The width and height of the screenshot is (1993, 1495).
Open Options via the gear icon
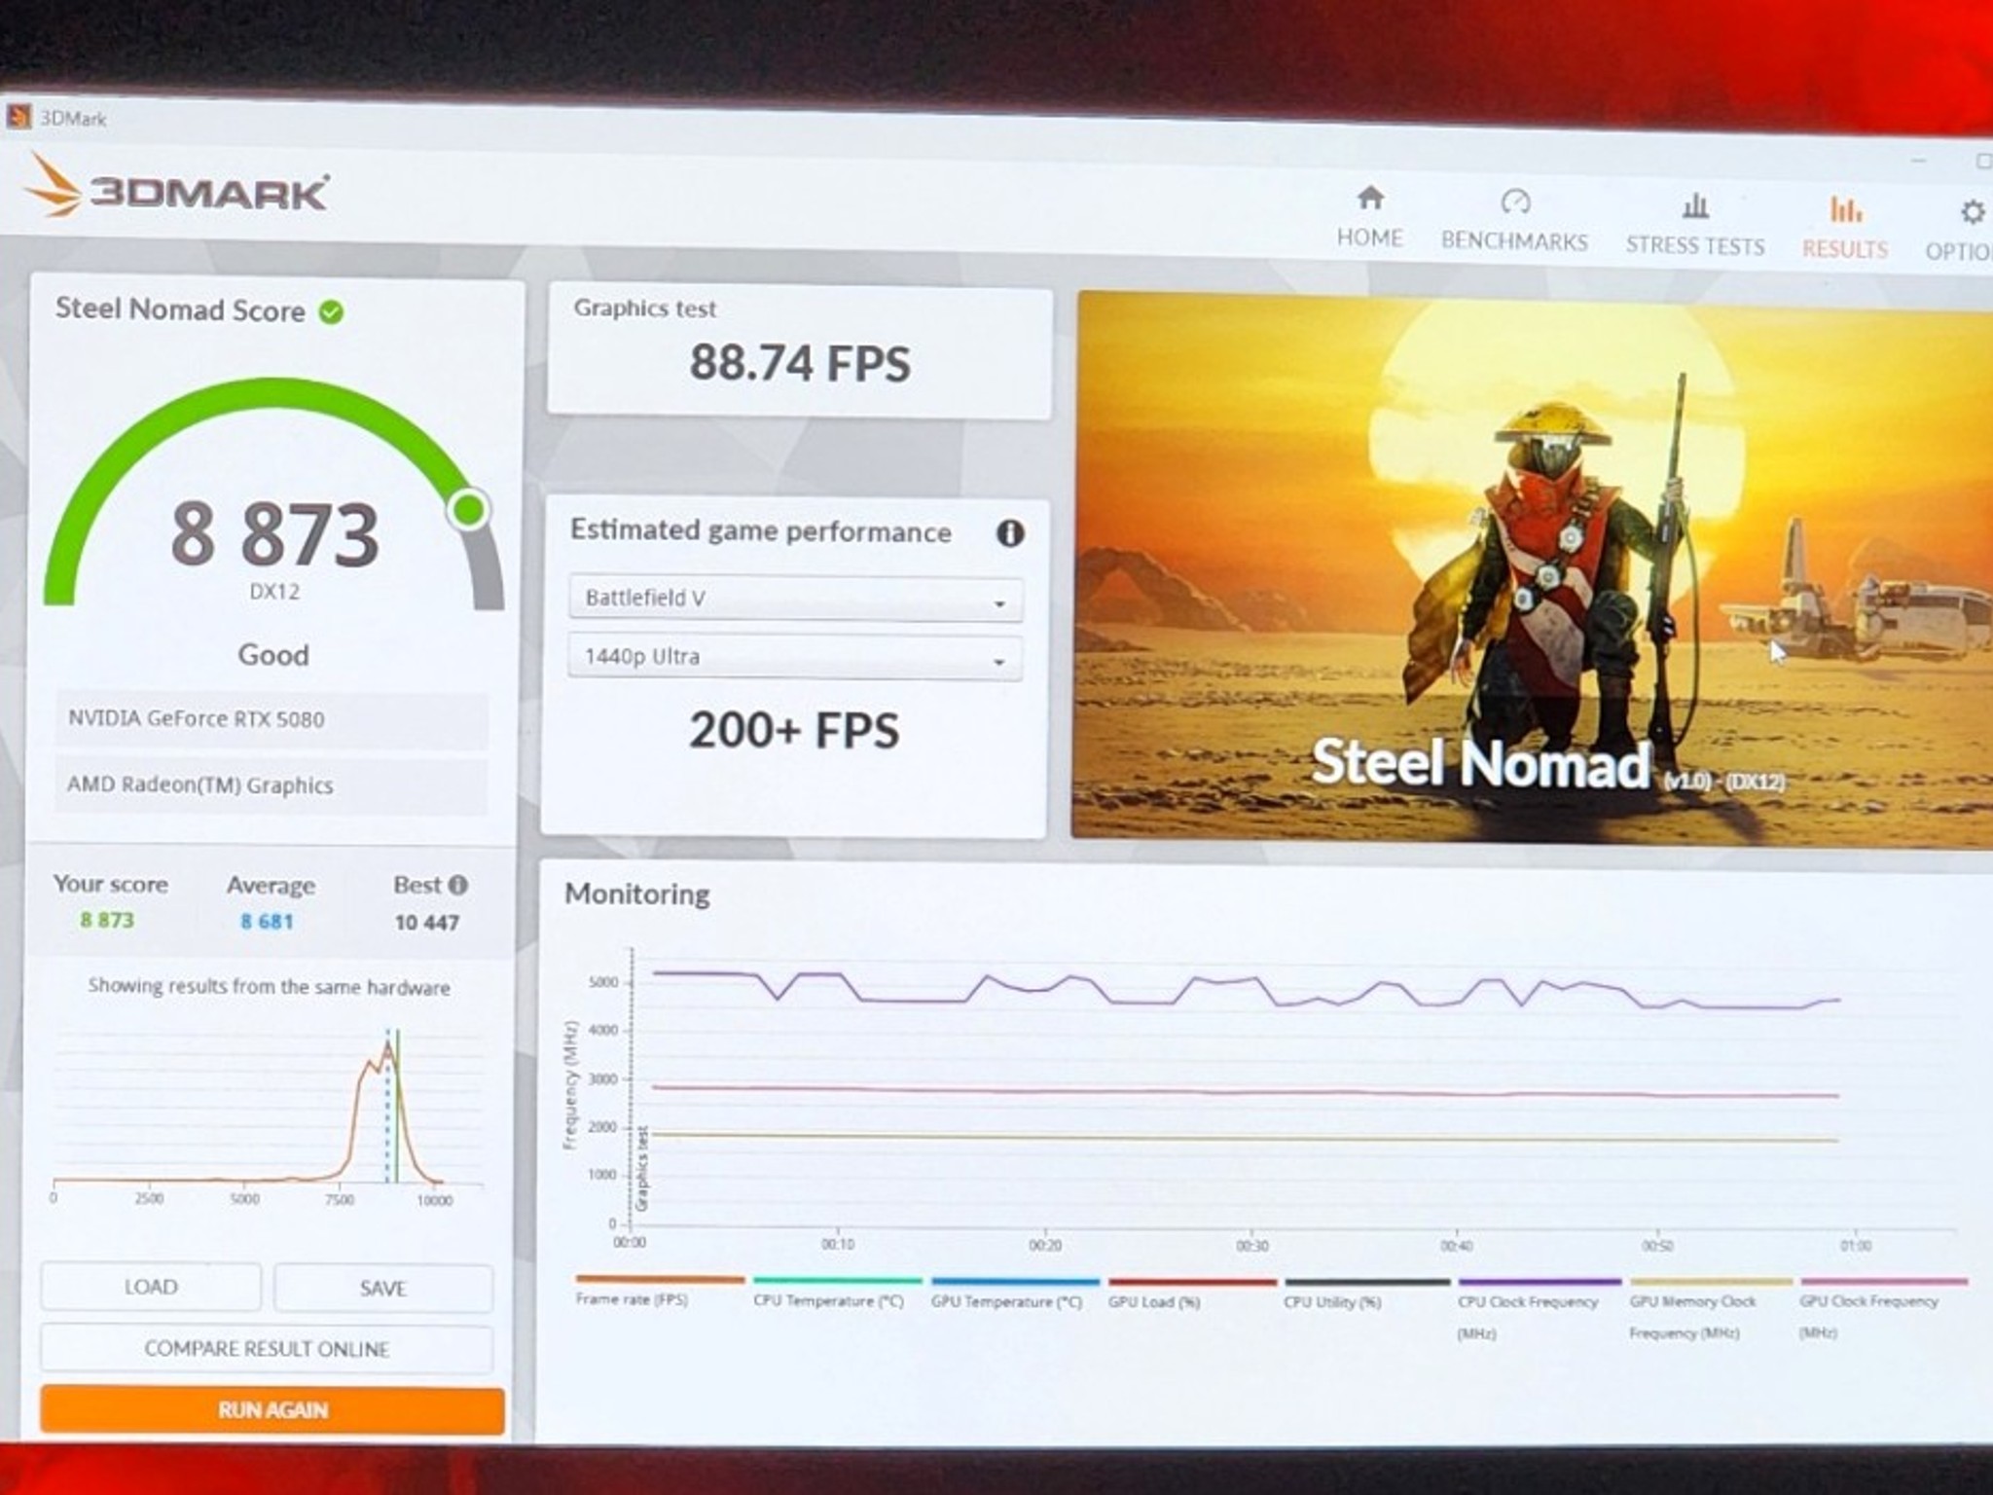click(x=1972, y=212)
